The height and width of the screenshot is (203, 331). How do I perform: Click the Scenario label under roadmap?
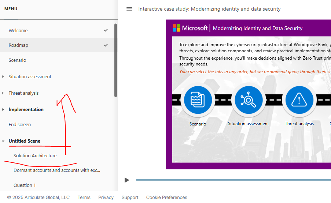pyautogui.click(x=198, y=124)
